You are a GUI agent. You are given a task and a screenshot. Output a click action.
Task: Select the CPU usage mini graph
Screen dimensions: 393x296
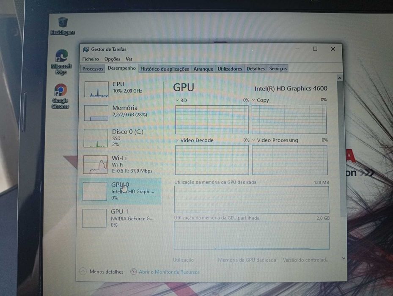(96, 89)
